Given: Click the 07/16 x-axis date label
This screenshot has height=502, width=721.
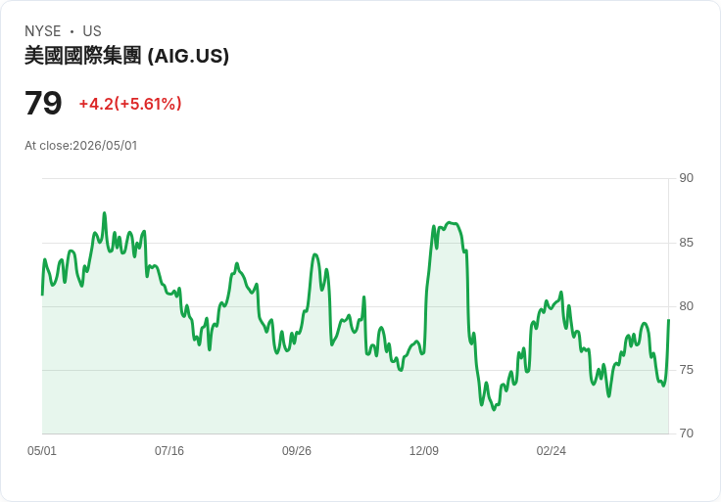Looking at the screenshot, I should (x=169, y=451).
